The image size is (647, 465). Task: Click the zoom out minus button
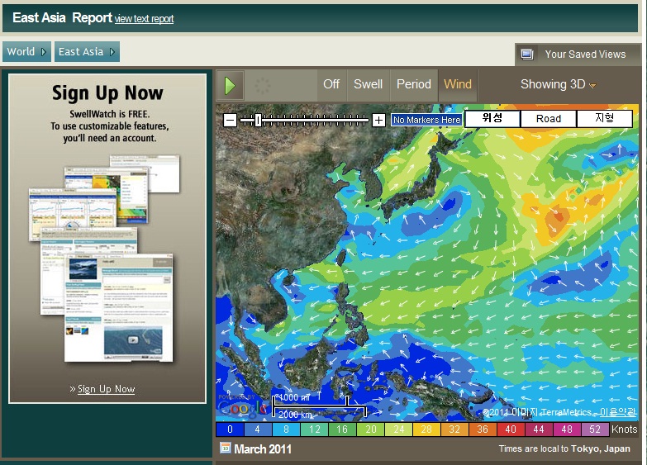pos(230,121)
